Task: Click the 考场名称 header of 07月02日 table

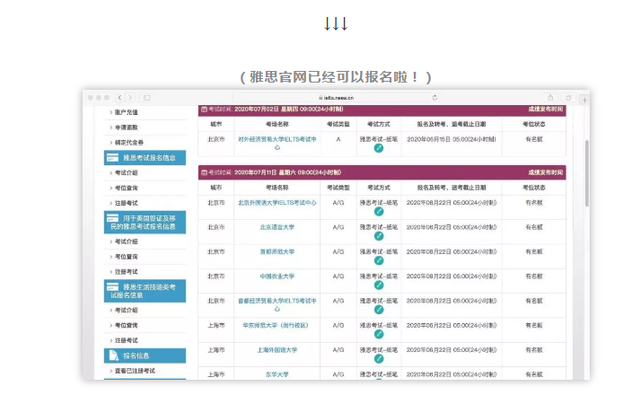Action: point(277,124)
